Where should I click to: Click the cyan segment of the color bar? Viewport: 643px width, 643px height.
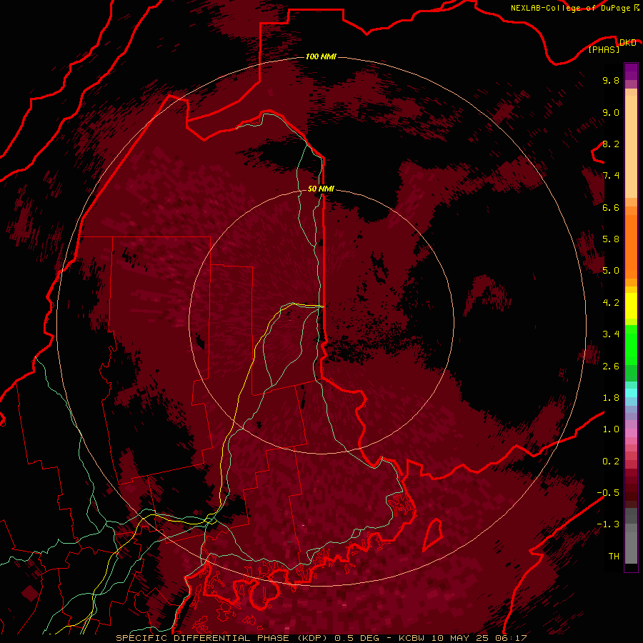(631, 393)
